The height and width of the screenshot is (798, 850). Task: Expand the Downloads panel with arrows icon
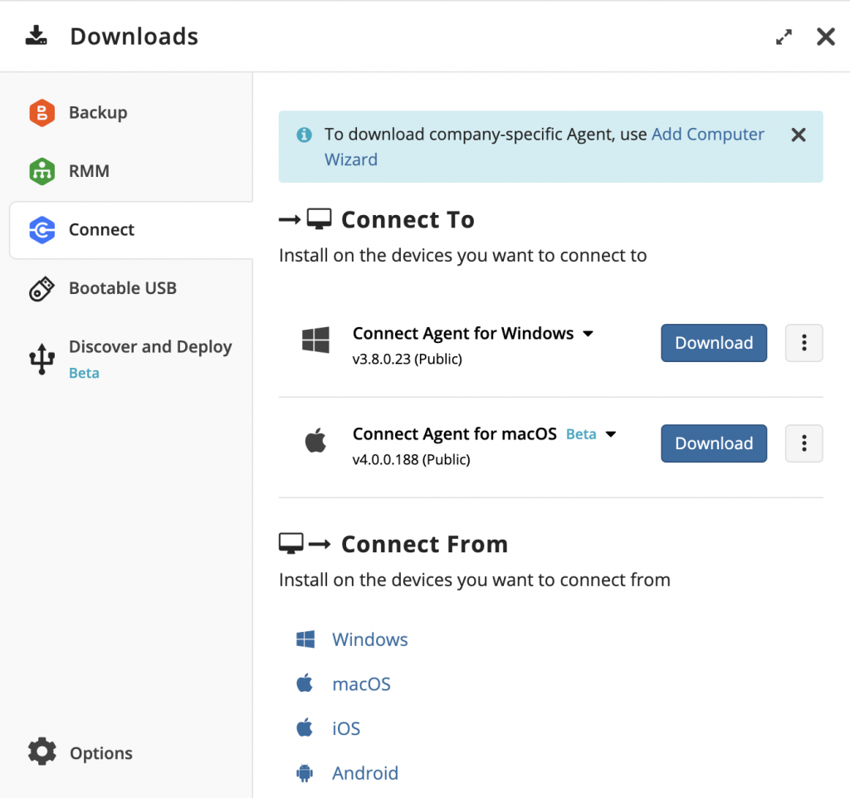coord(784,37)
